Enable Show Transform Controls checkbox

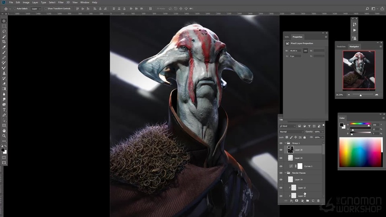coord(46,8)
